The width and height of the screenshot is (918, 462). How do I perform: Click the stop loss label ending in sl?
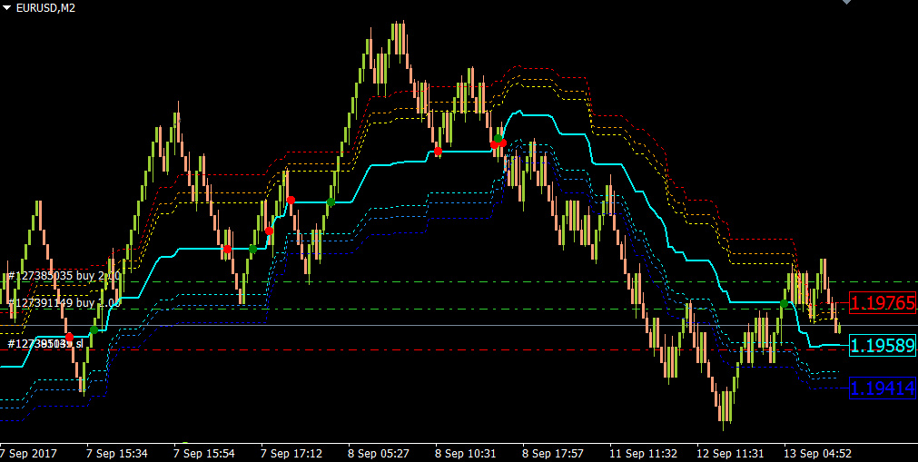[45, 343]
